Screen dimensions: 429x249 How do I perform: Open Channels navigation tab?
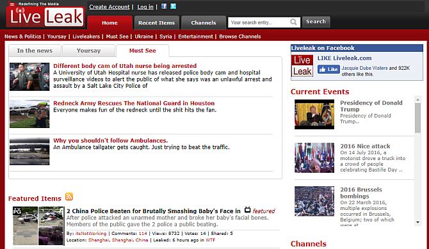(x=204, y=22)
